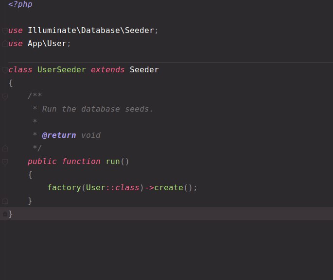The width and height of the screenshot is (333, 280).
Task: Collapse the use imports fold marker at Illuminate line
Action: tap(5, 31)
